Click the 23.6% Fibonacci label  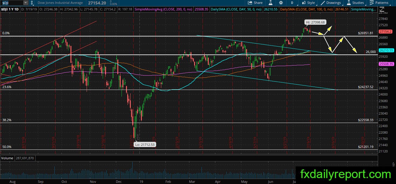(7, 87)
